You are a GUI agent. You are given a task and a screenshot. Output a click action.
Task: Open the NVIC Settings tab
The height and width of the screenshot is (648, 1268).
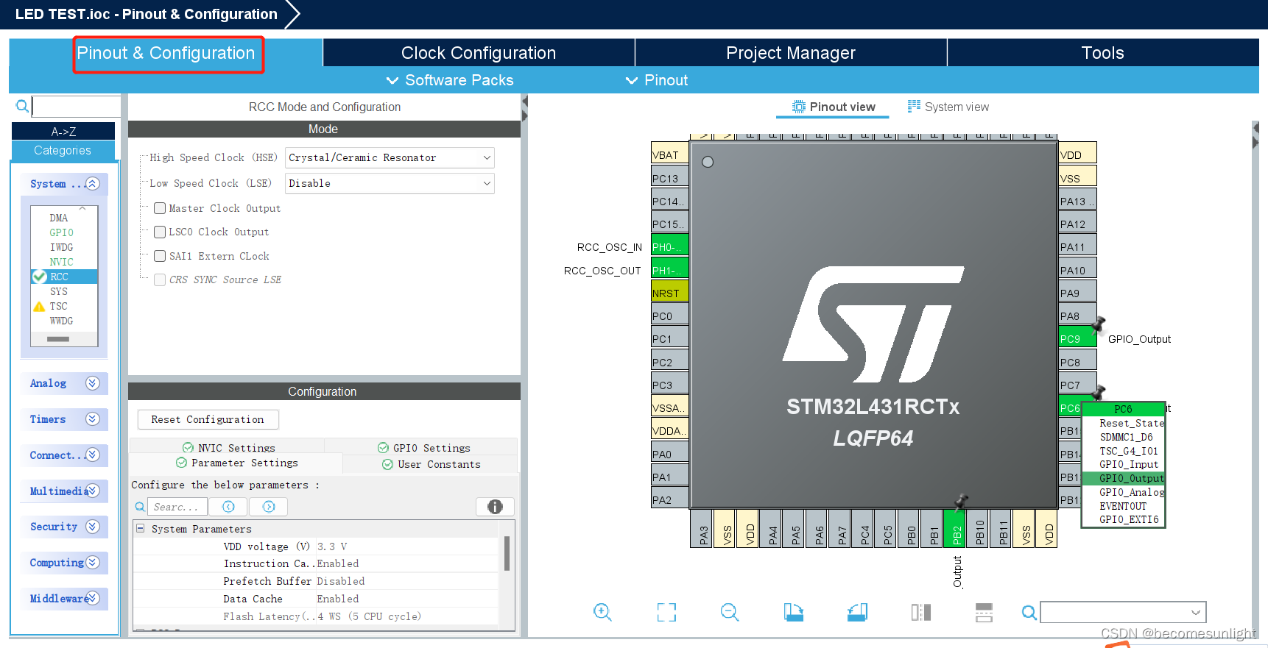point(228,447)
